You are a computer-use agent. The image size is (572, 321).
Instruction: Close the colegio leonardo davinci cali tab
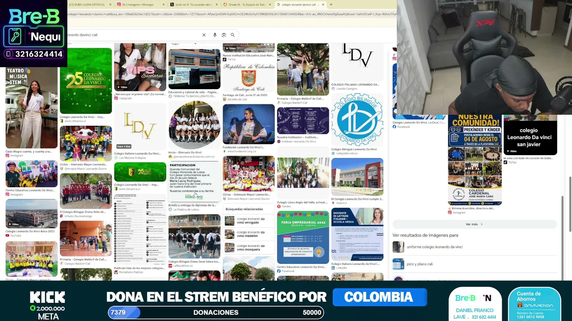click(x=323, y=4)
